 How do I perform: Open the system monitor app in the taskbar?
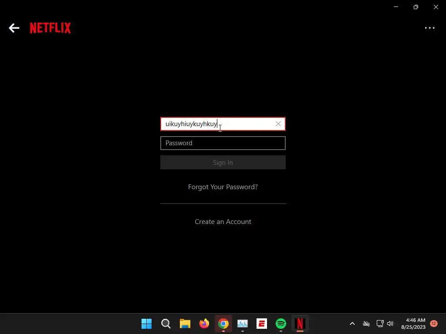click(x=242, y=324)
